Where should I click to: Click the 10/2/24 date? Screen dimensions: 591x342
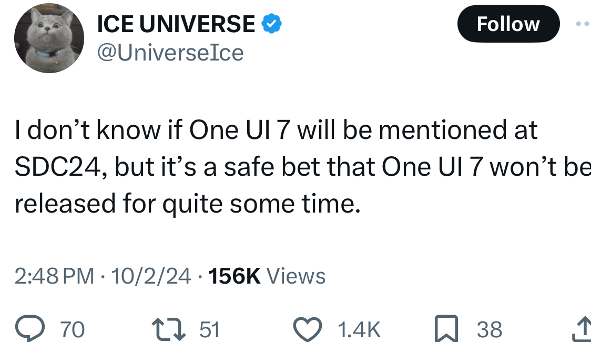click(x=151, y=276)
